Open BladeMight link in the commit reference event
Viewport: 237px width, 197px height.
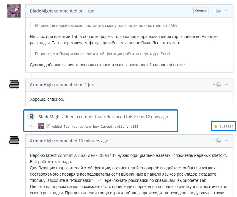(x=50, y=117)
